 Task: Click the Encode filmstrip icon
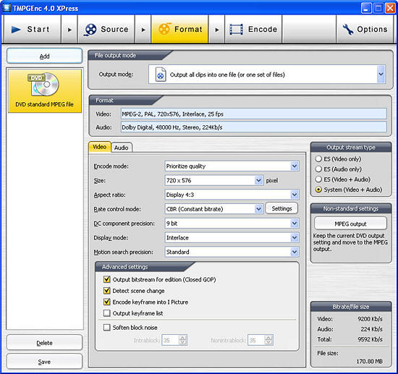click(236, 30)
